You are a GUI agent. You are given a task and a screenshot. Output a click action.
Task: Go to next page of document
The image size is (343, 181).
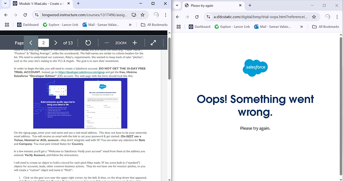[56, 43]
